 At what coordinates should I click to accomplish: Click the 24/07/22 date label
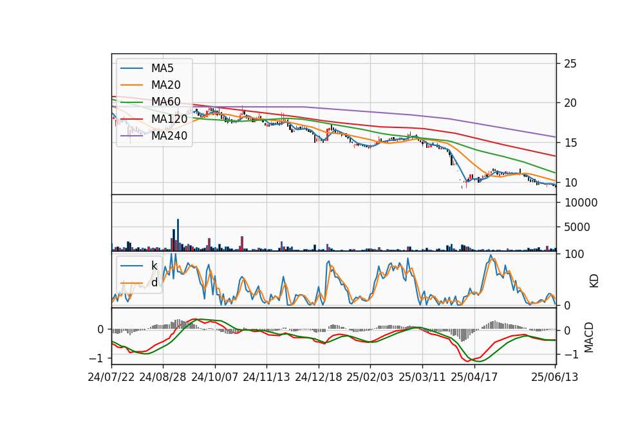pyautogui.click(x=111, y=377)
